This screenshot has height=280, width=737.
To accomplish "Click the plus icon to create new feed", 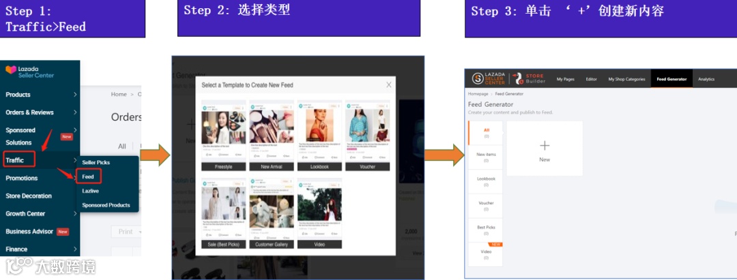I will pos(545,145).
